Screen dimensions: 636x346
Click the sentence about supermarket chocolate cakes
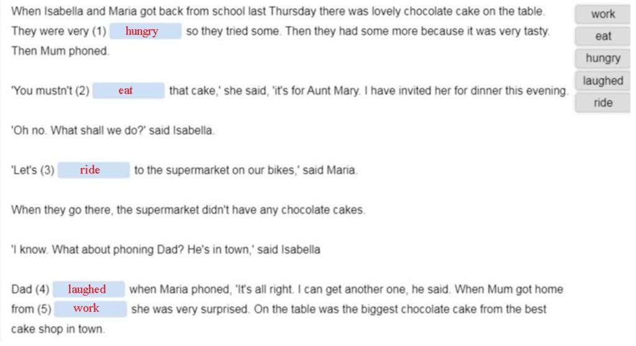[188, 210]
